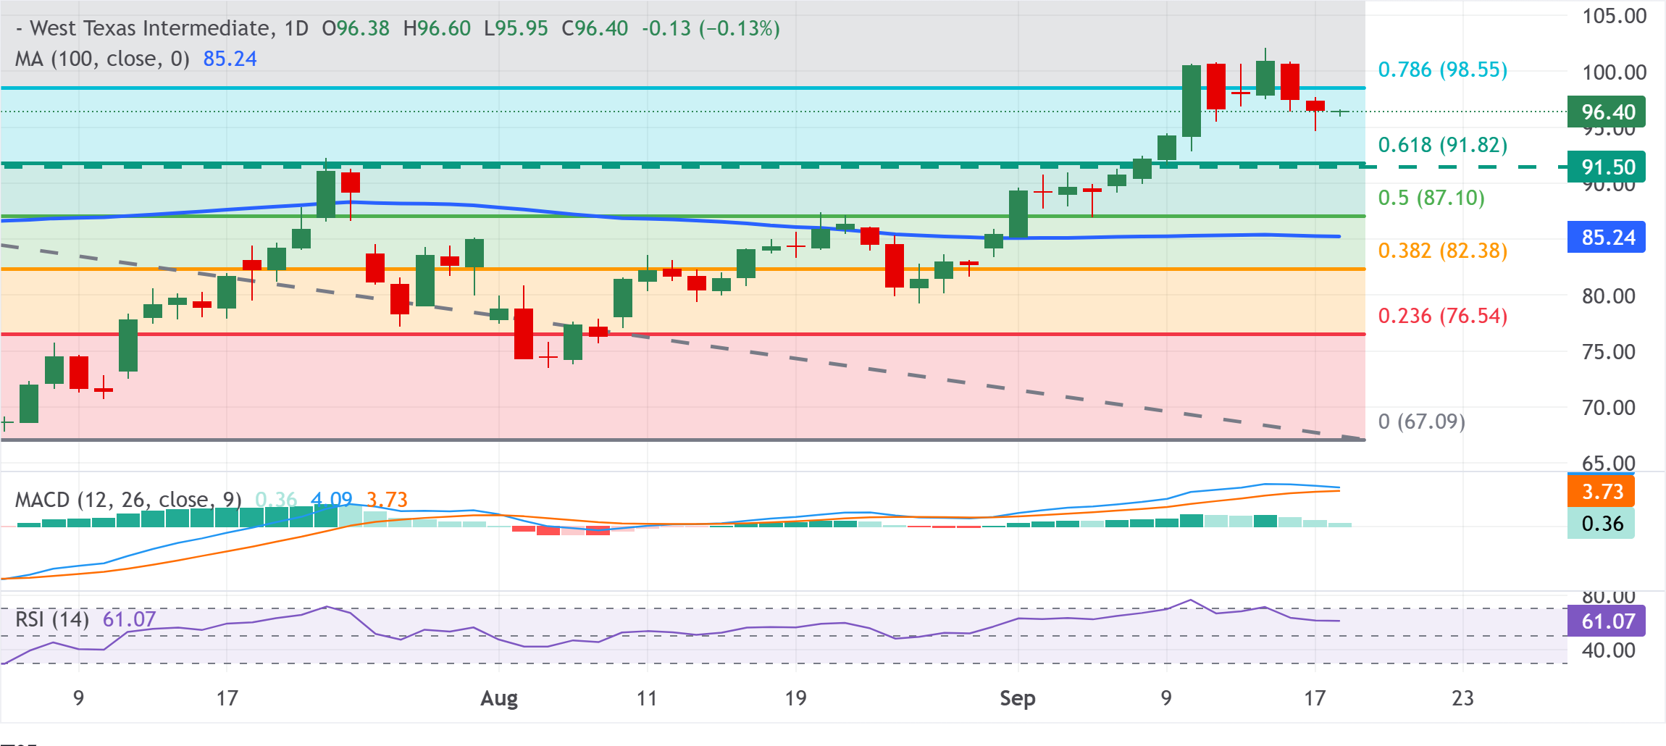Click the Sep label on the time axis

coord(1018,698)
